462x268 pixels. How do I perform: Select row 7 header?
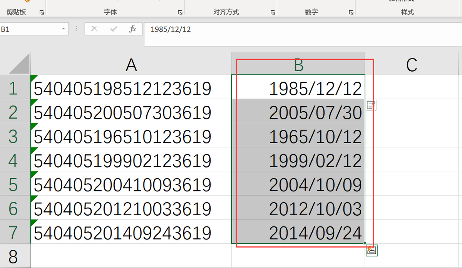(15, 231)
